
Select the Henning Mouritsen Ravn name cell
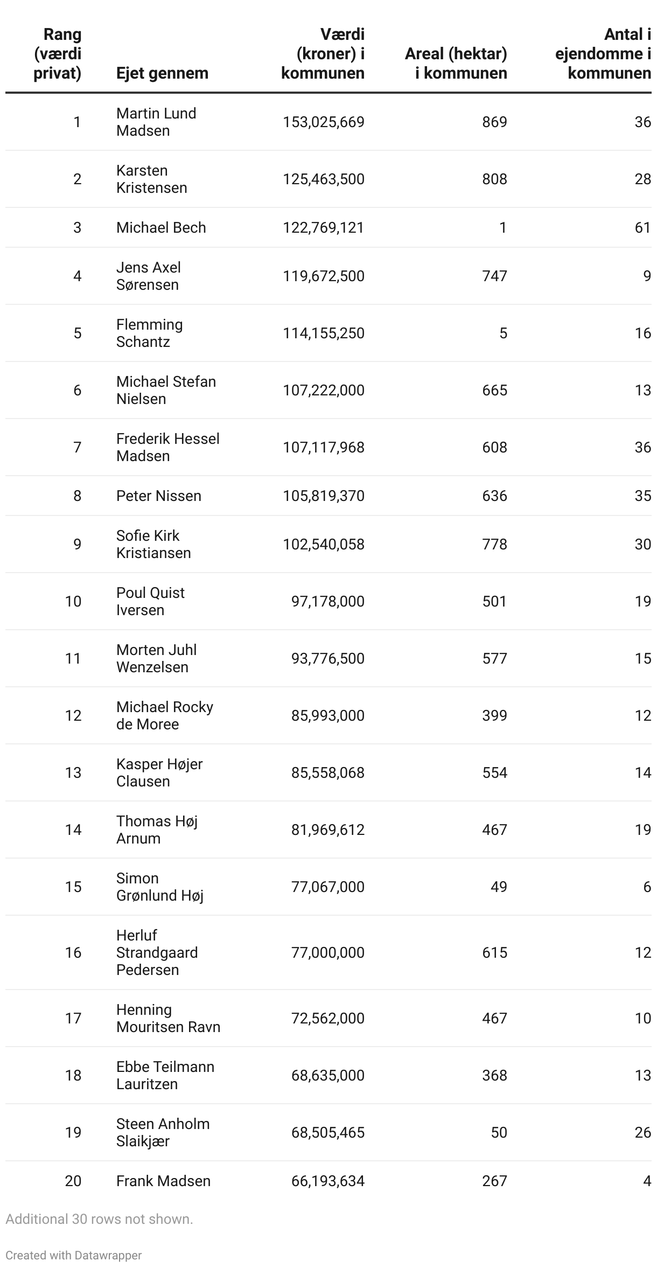pyautogui.click(x=168, y=1018)
